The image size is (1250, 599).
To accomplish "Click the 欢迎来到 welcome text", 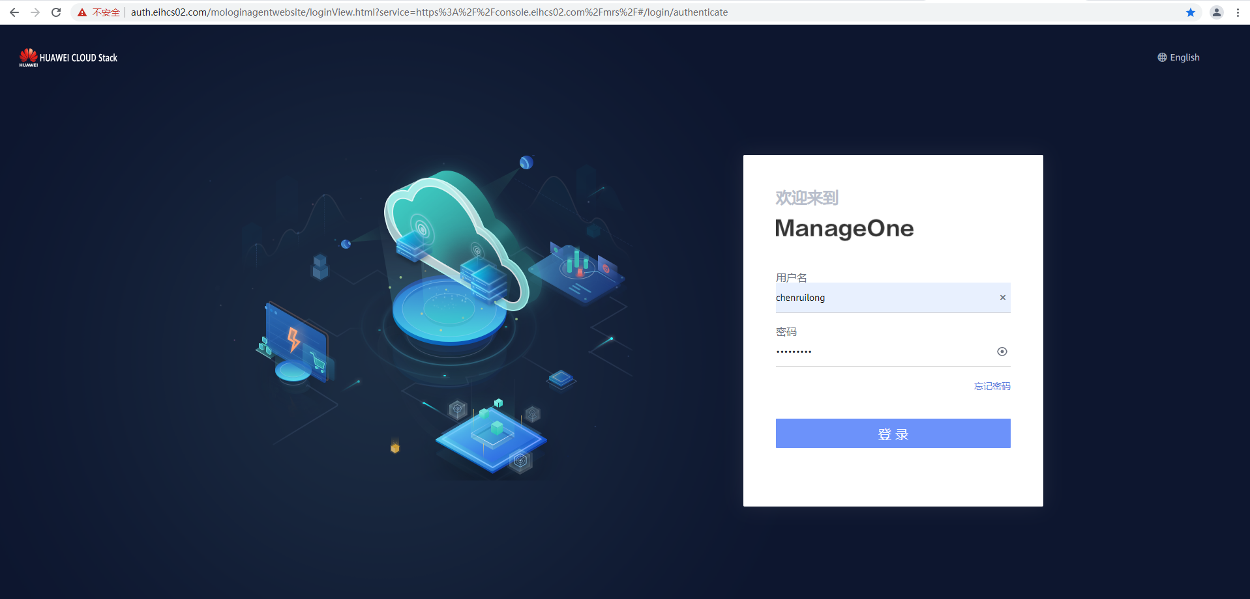I will [807, 197].
